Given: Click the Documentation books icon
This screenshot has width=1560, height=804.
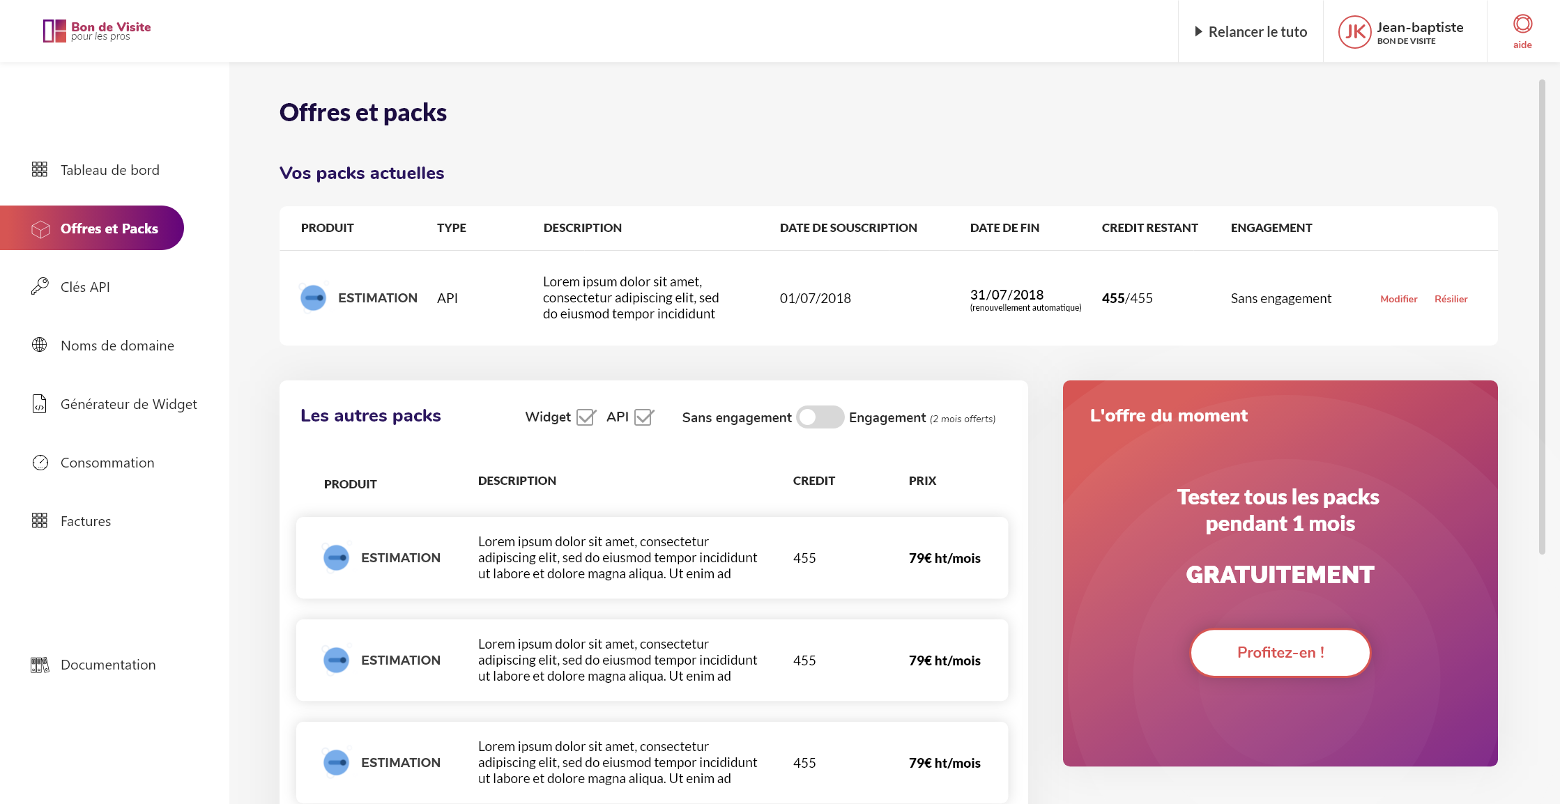Looking at the screenshot, I should pos(40,665).
